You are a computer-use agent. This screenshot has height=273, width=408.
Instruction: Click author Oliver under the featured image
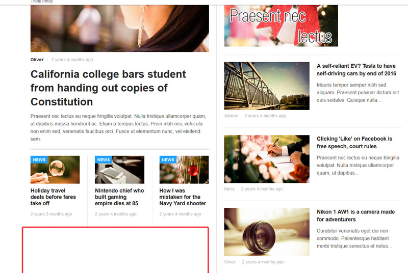pos(37,60)
